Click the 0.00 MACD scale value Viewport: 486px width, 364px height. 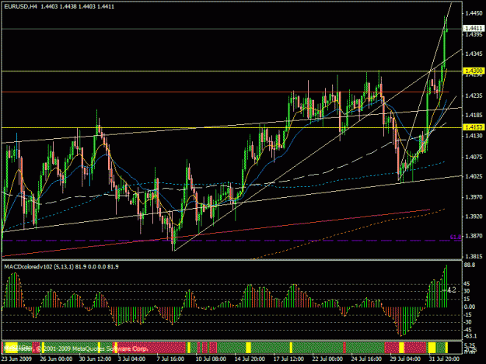point(470,307)
